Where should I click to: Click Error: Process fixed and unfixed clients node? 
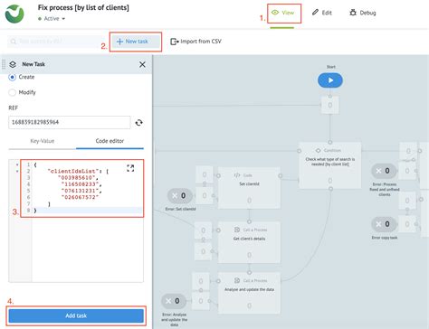coord(384,171)
